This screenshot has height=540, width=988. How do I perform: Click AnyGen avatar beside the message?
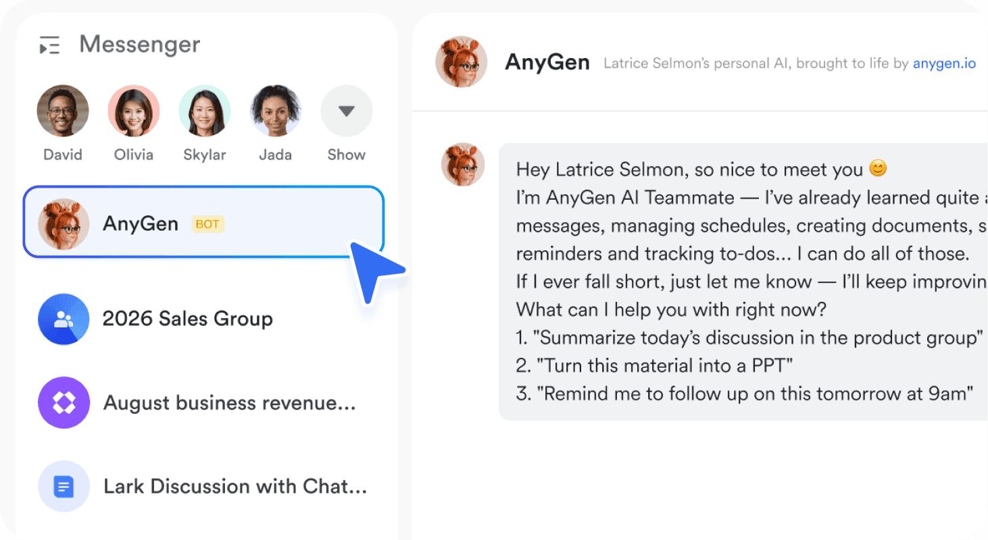(x=463, y=165)
